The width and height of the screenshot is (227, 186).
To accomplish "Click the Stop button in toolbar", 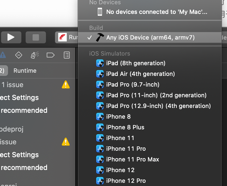I will click(x=36, y=37).
